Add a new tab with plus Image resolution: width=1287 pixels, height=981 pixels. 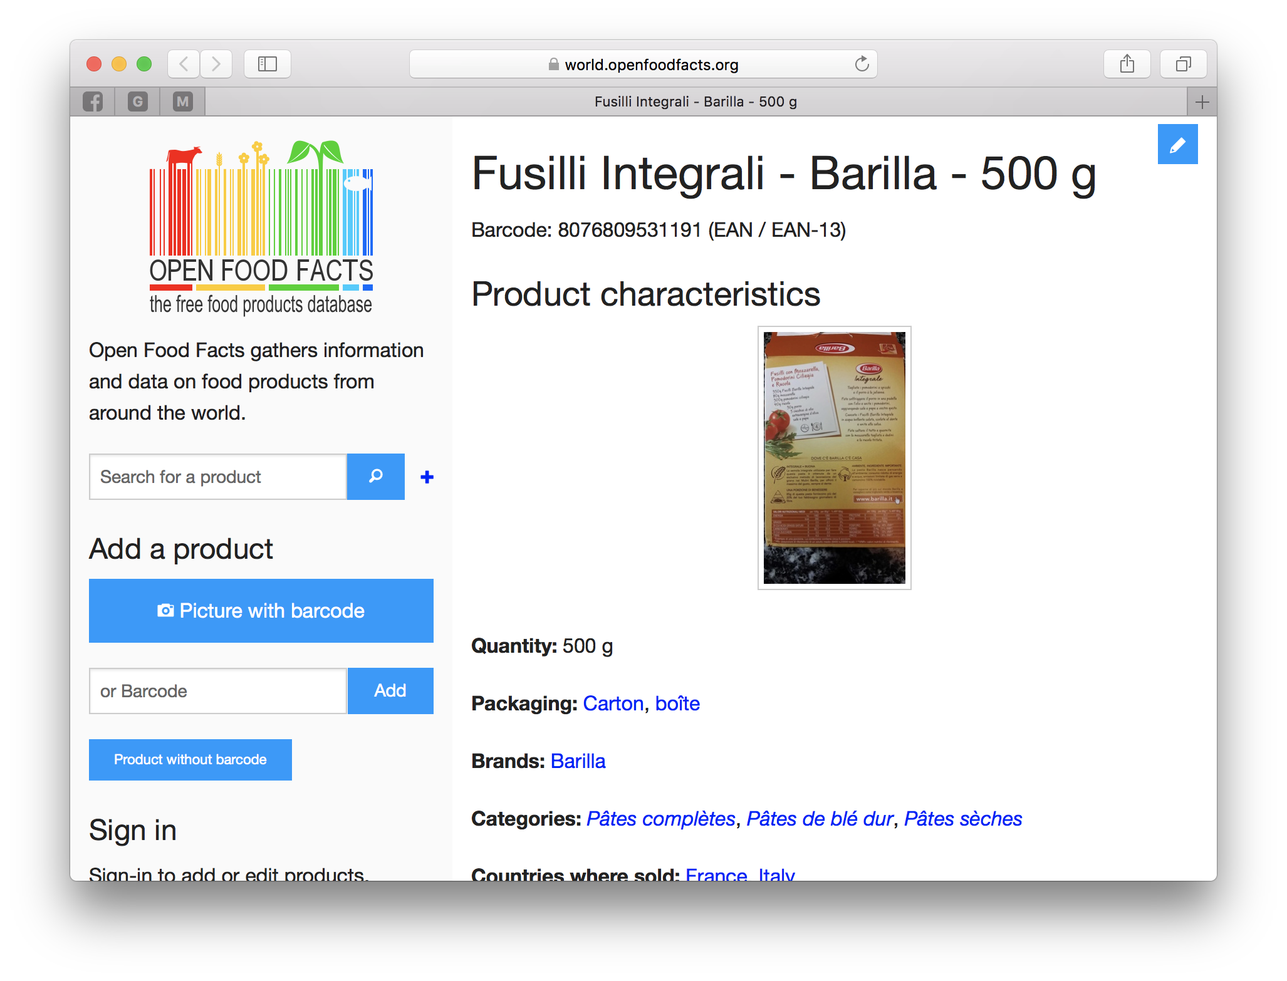1201,102
